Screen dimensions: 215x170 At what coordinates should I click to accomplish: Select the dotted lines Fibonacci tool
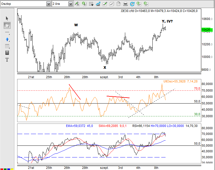pos(7,46)
